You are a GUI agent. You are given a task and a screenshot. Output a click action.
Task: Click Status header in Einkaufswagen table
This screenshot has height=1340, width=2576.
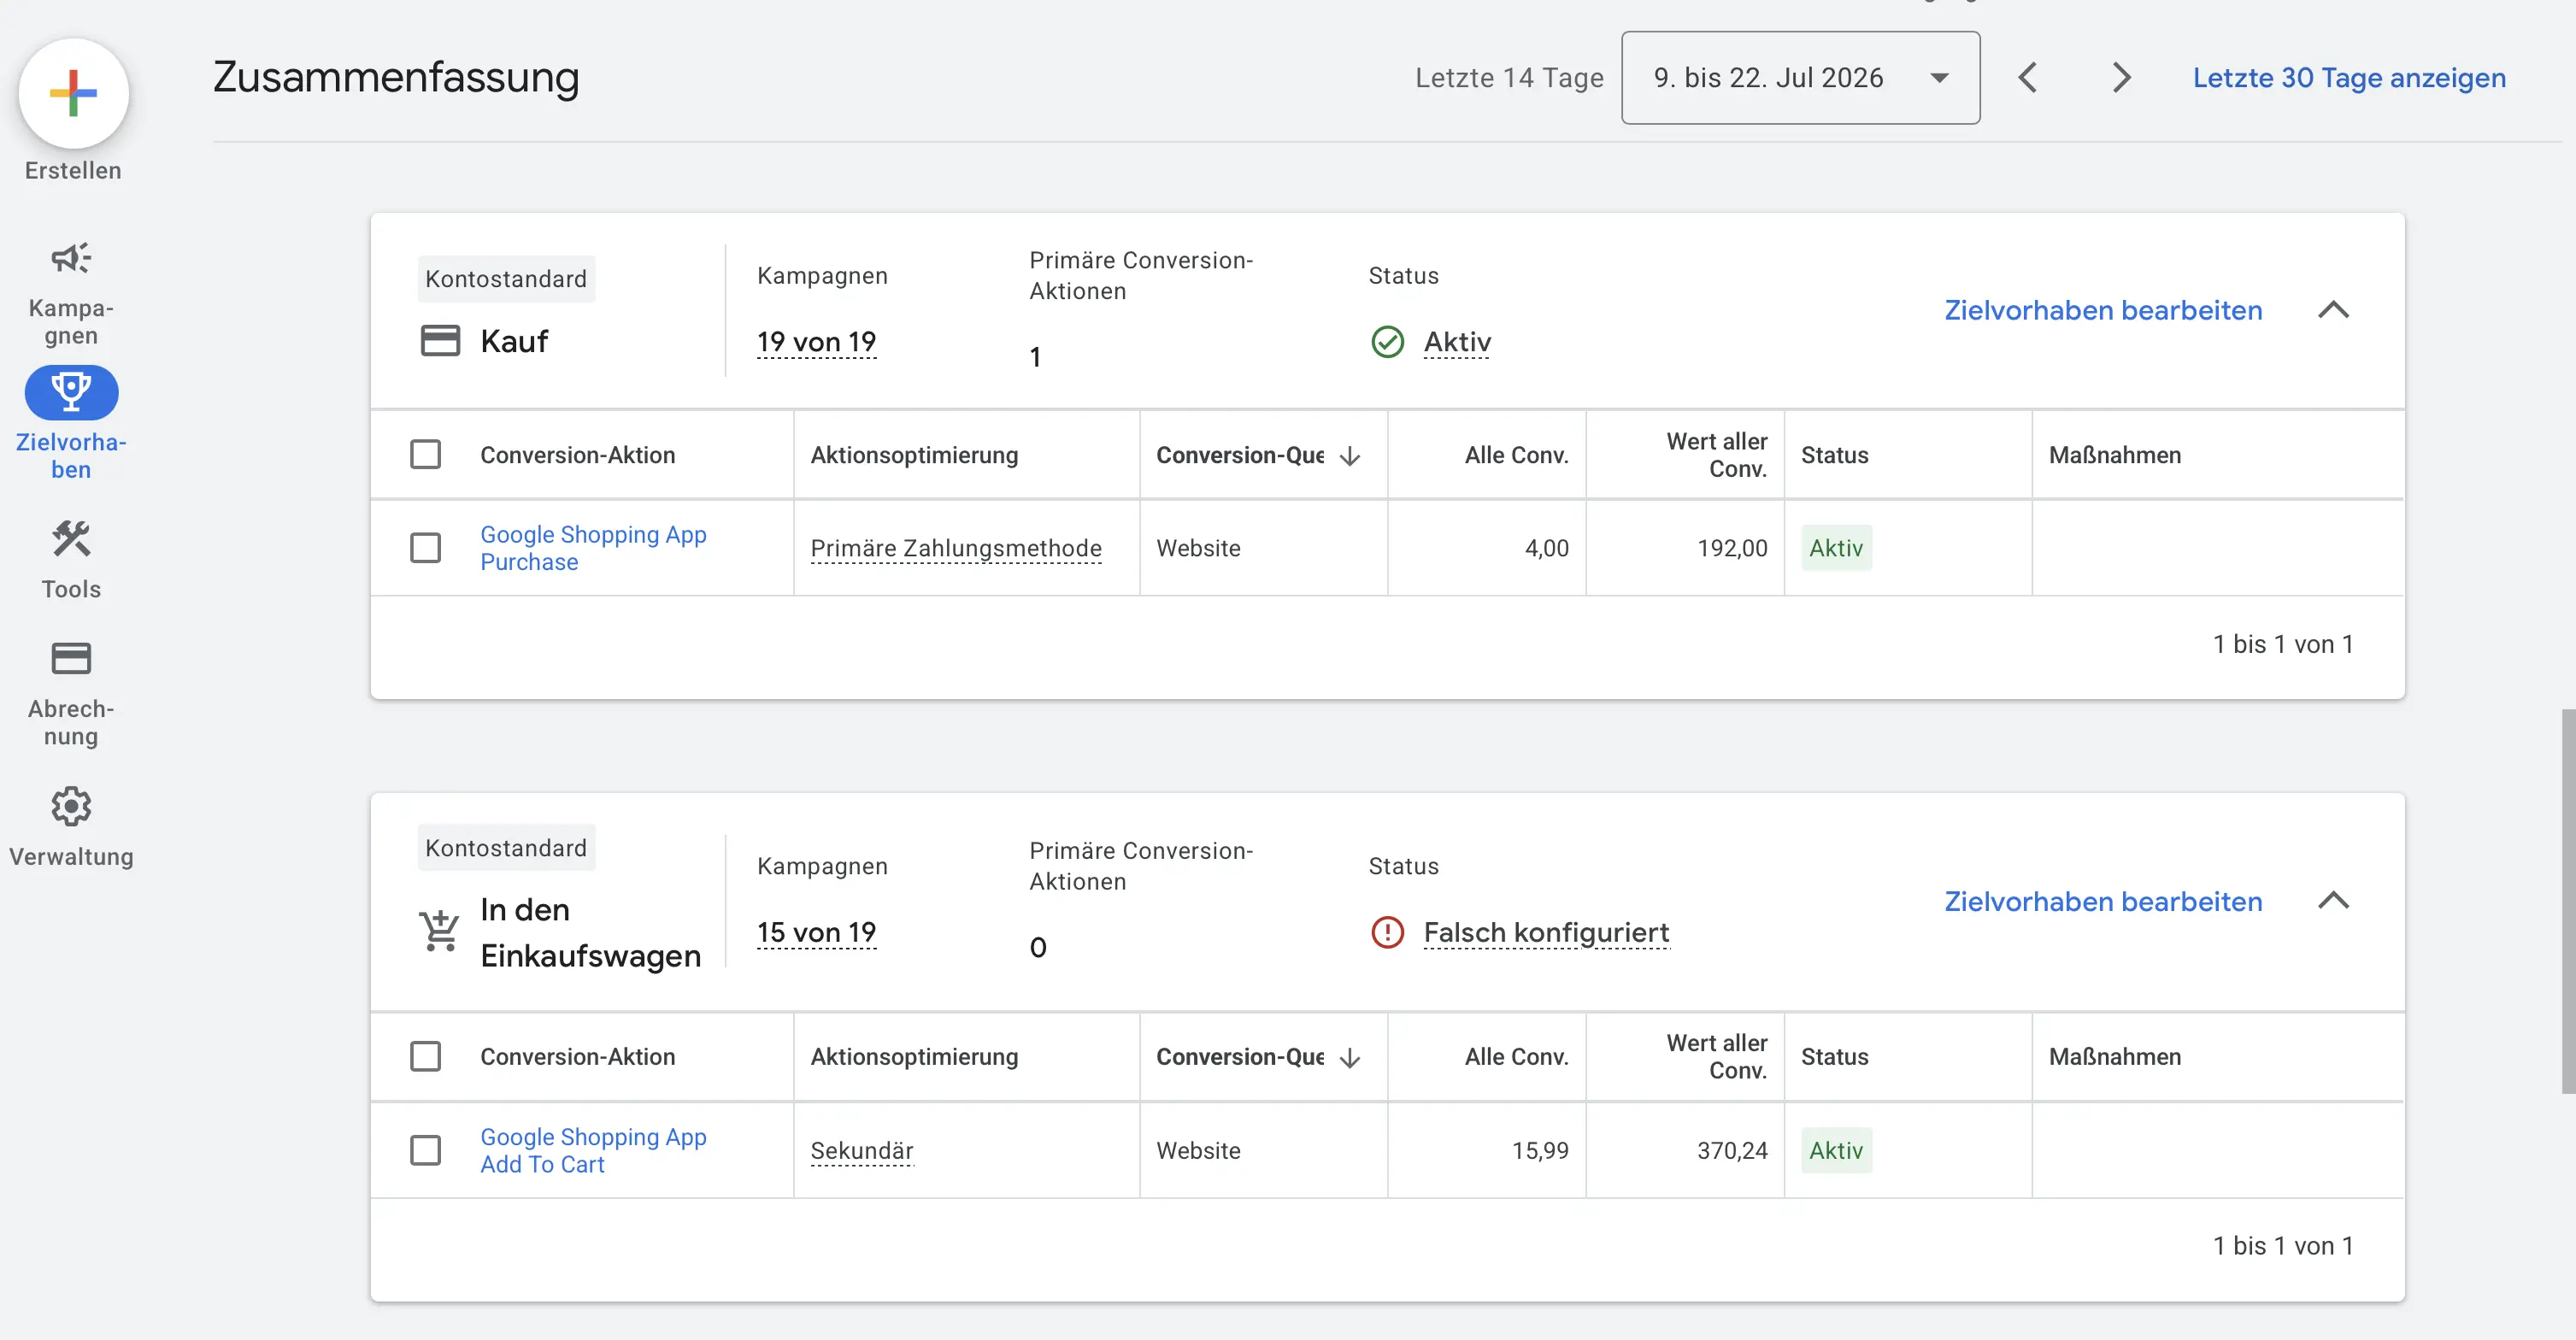pyautogui.click(x=1834, y=1057)
